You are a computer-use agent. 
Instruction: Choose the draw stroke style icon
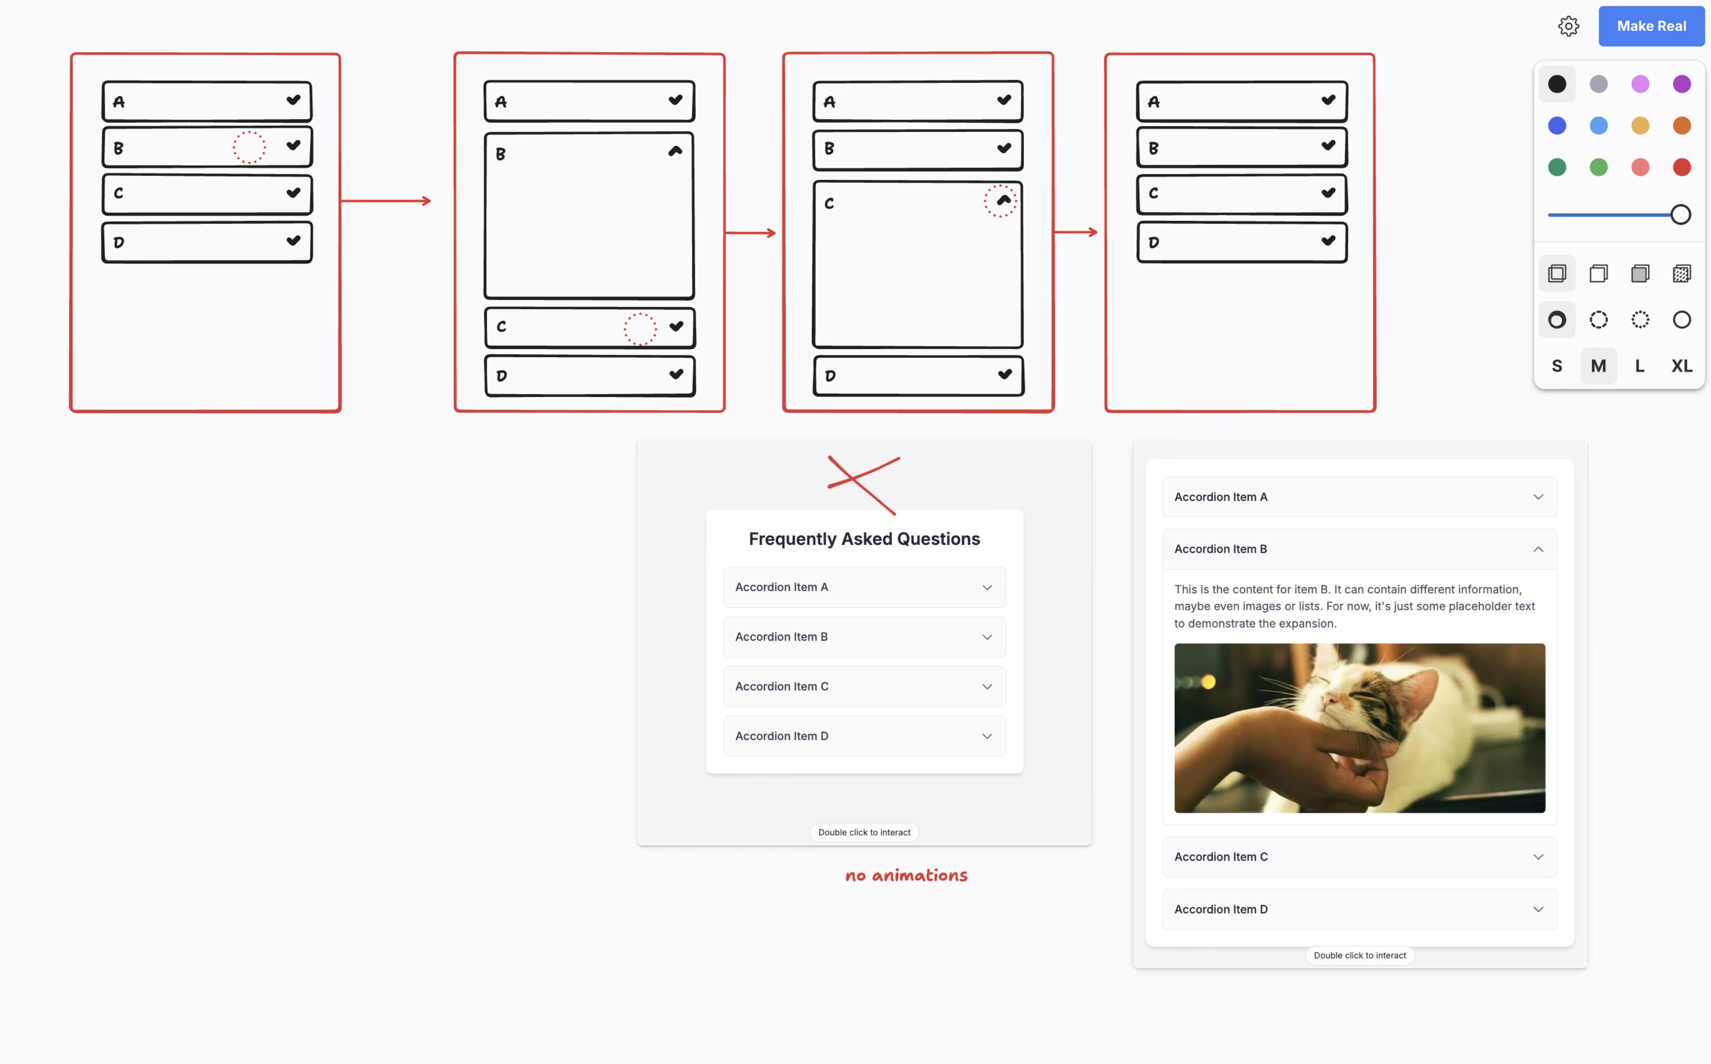pyautogui.click(x=1557, y=319)
